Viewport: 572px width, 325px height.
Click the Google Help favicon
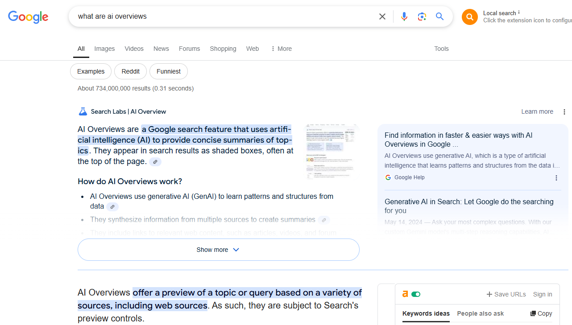[388, 177]
